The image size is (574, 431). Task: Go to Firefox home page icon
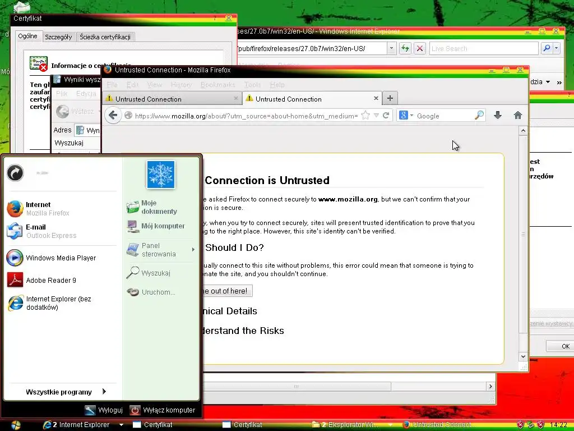[517, 116]
